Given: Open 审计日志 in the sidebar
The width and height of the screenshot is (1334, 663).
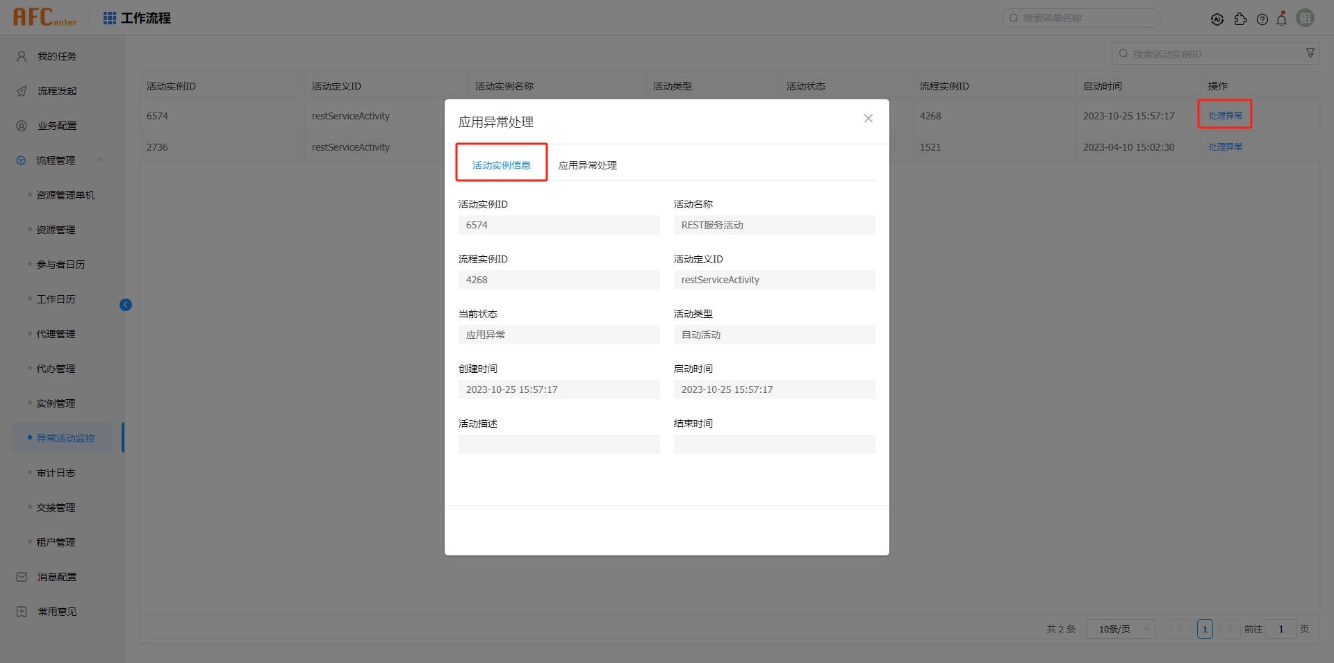Looking at the screenshot, I should click(56, 473).
